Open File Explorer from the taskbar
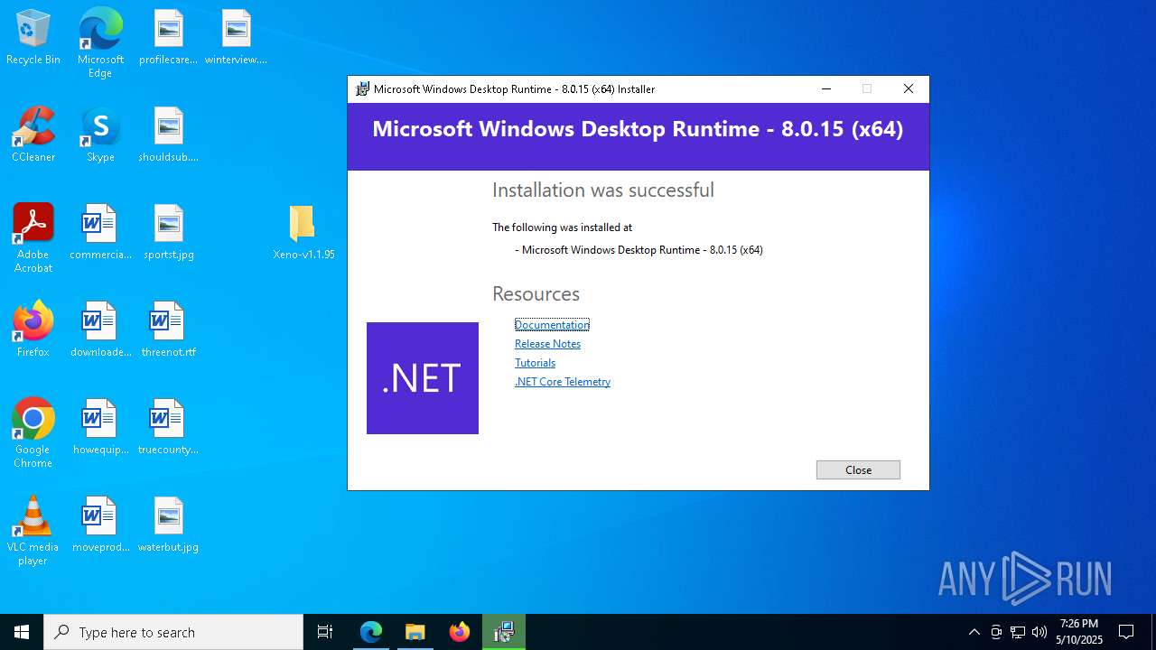The height and width of the screenshot is (650, 1156). 415,632
